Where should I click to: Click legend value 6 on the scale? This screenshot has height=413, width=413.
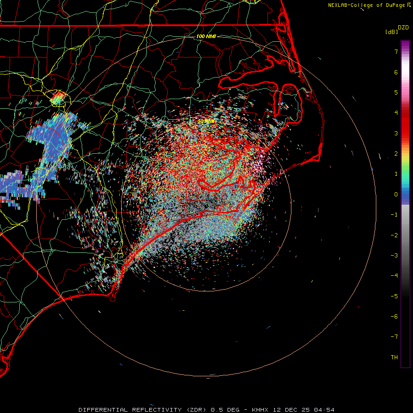click(396, 72)
